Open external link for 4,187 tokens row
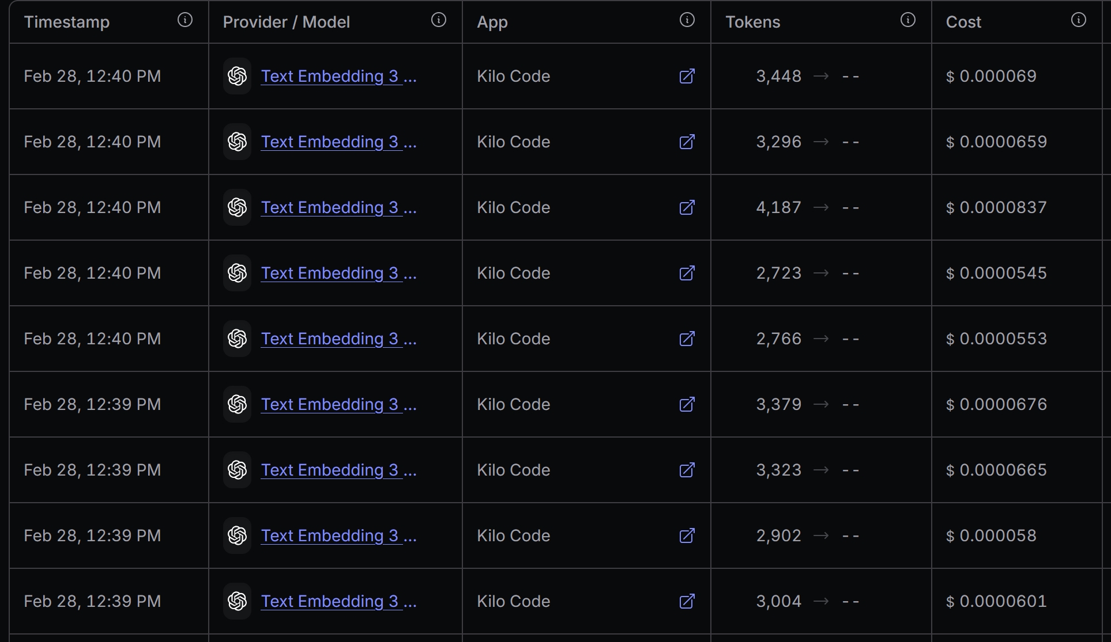The width and height of the screenshot is (1111, 642). 687,207
